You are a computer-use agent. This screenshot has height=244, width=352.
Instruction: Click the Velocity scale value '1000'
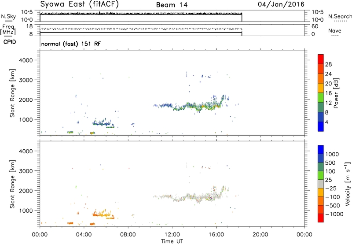[x=332, y=154]
